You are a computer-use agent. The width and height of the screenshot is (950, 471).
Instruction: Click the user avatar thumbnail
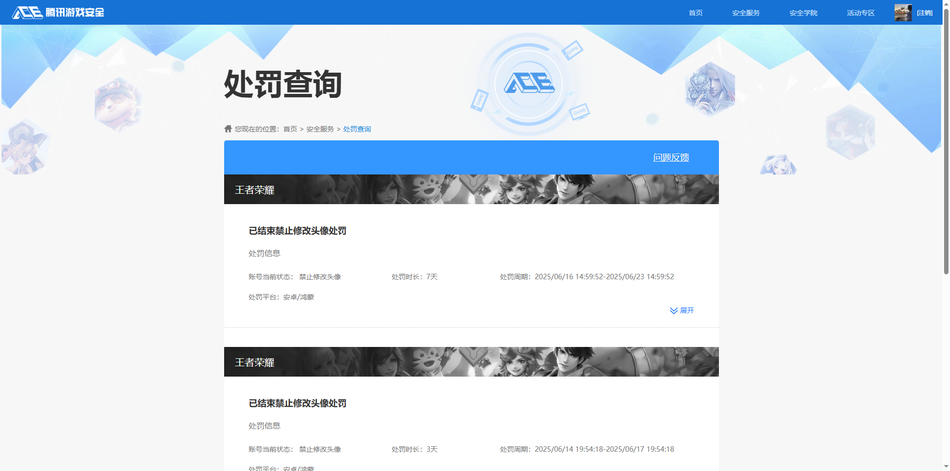click(902, 12)
